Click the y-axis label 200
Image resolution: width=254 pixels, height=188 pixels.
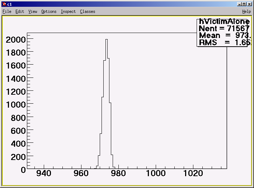pyautogui.click(x=18, y=157)
